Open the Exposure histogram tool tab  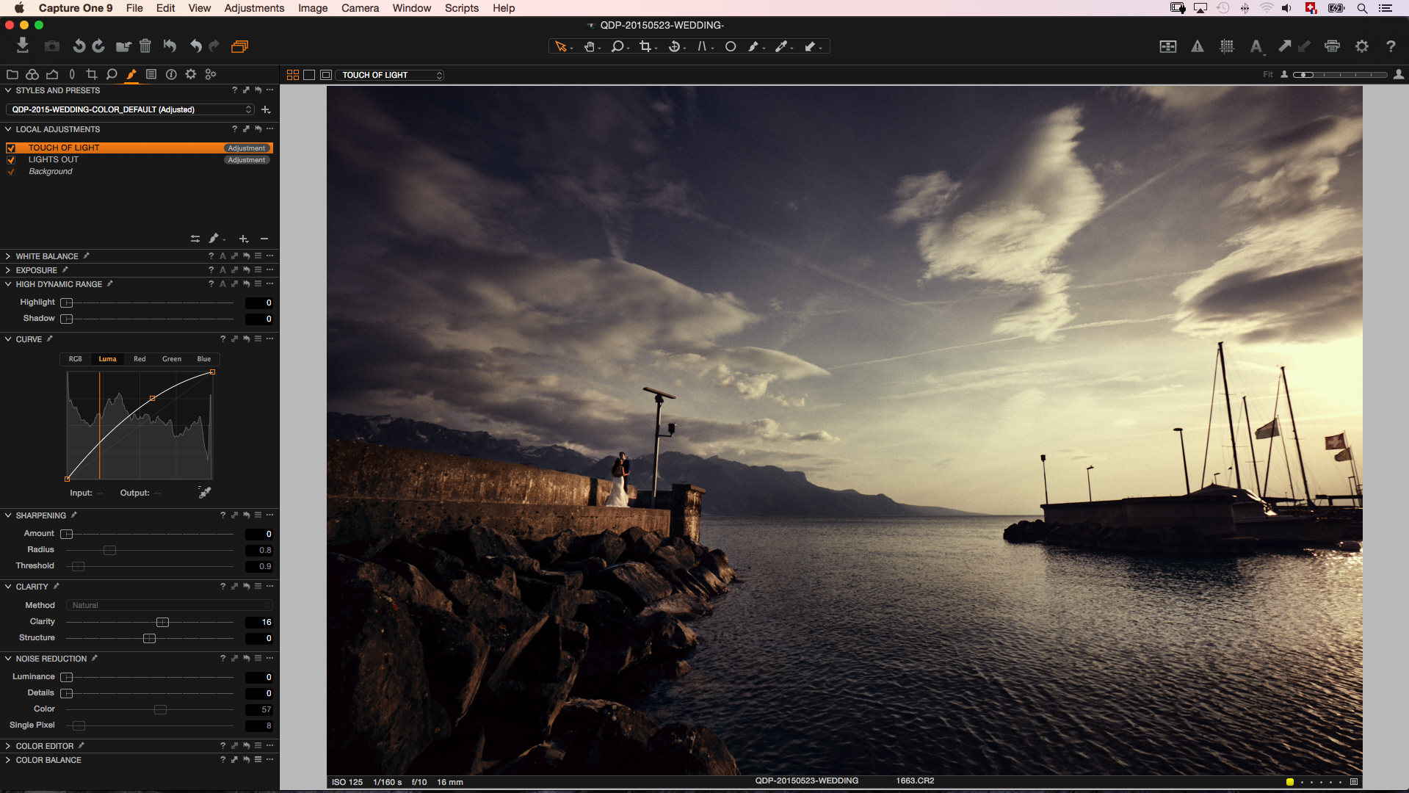click(x=52, y=74)
